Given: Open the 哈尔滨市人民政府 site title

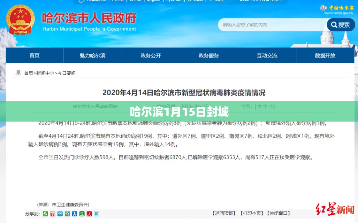Looking at the screenshot, I should click(x=89, y=18).
